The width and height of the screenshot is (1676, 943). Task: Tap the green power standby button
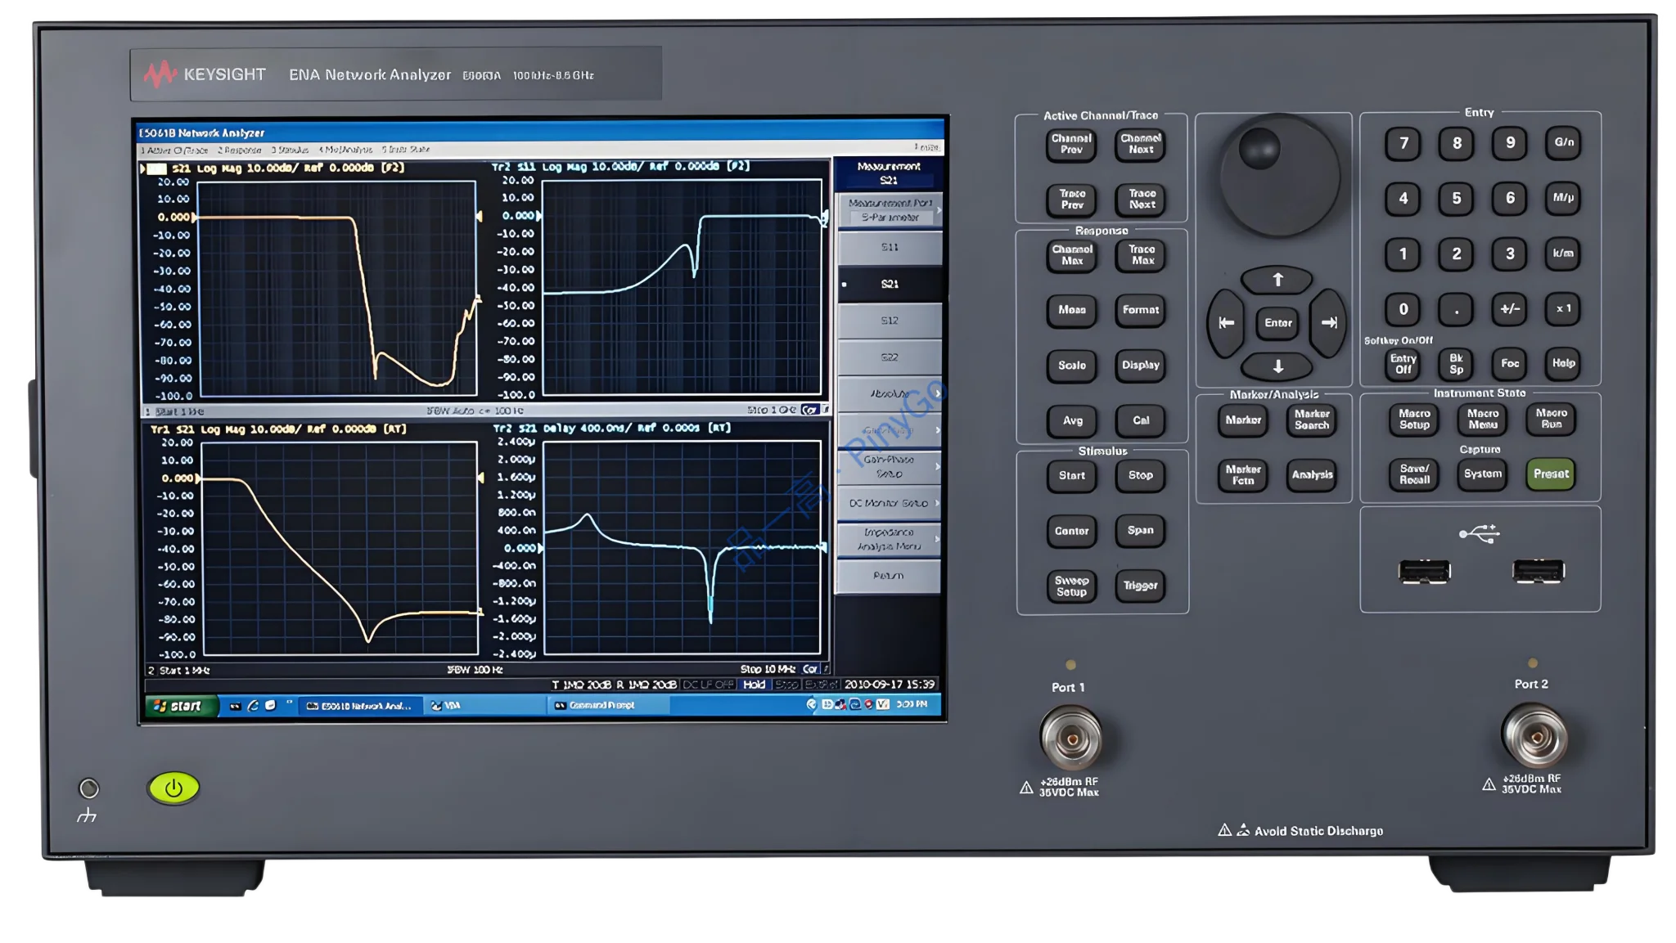click(x=173, y=788)
